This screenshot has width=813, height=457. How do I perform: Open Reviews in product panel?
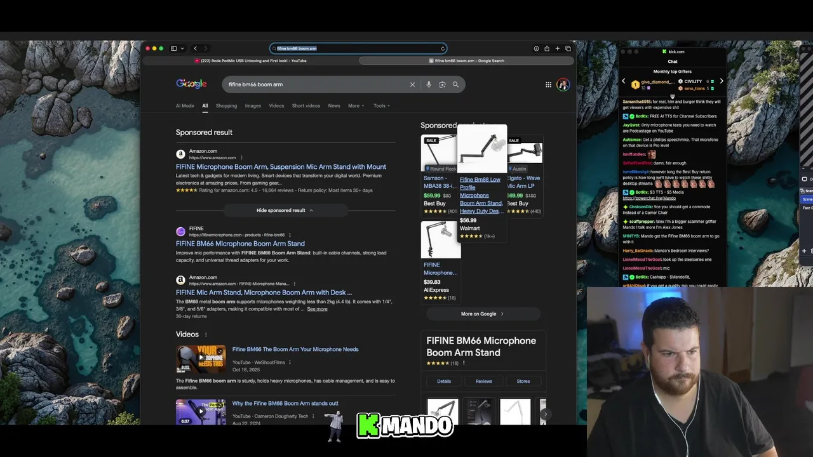coord(484,381)
